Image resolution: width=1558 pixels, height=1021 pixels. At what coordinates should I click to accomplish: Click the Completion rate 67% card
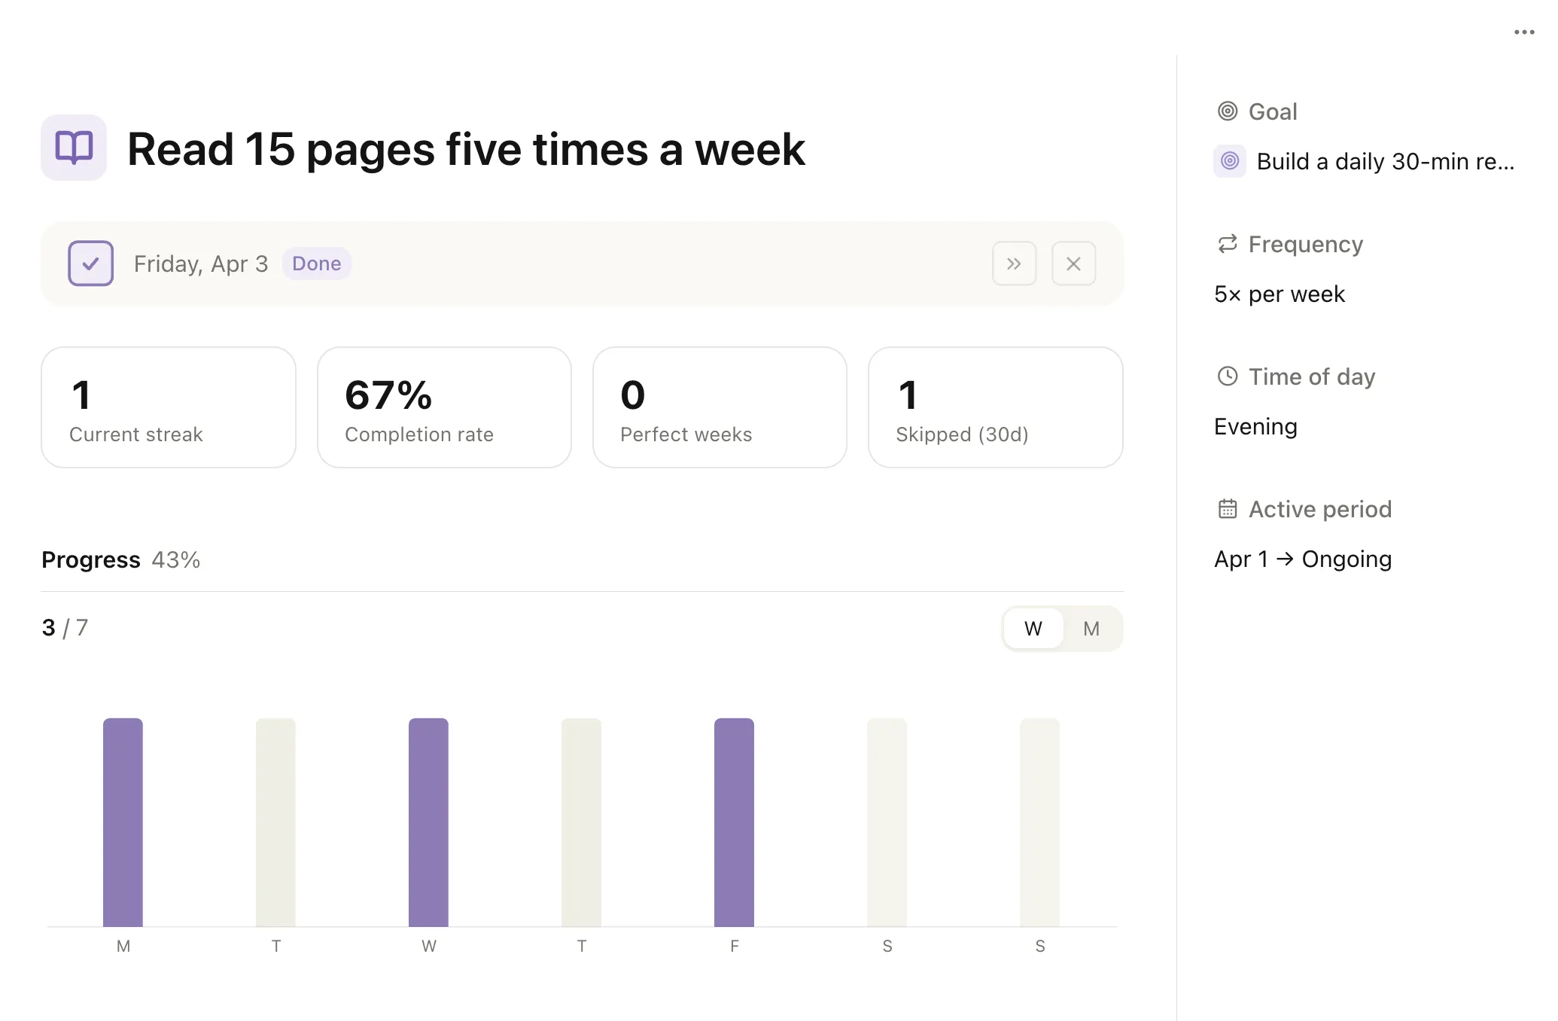click(x=444, y=407)
